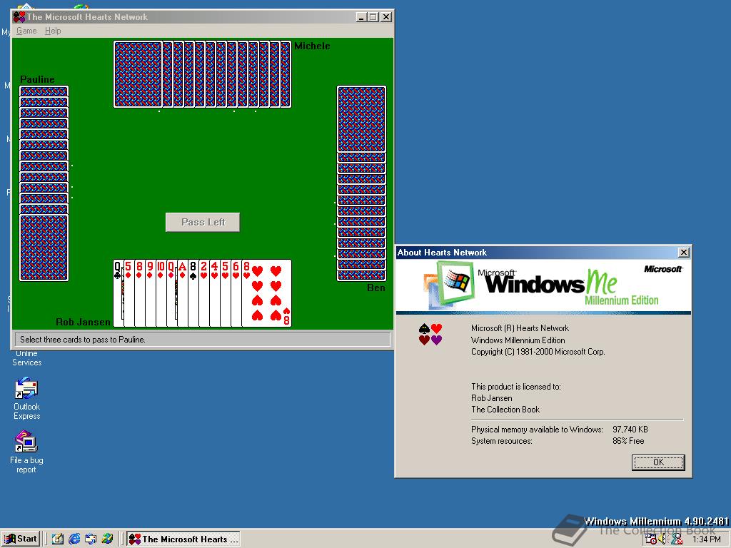Click the Pauline player name label
731x548 pixels.
pos(37,79)
